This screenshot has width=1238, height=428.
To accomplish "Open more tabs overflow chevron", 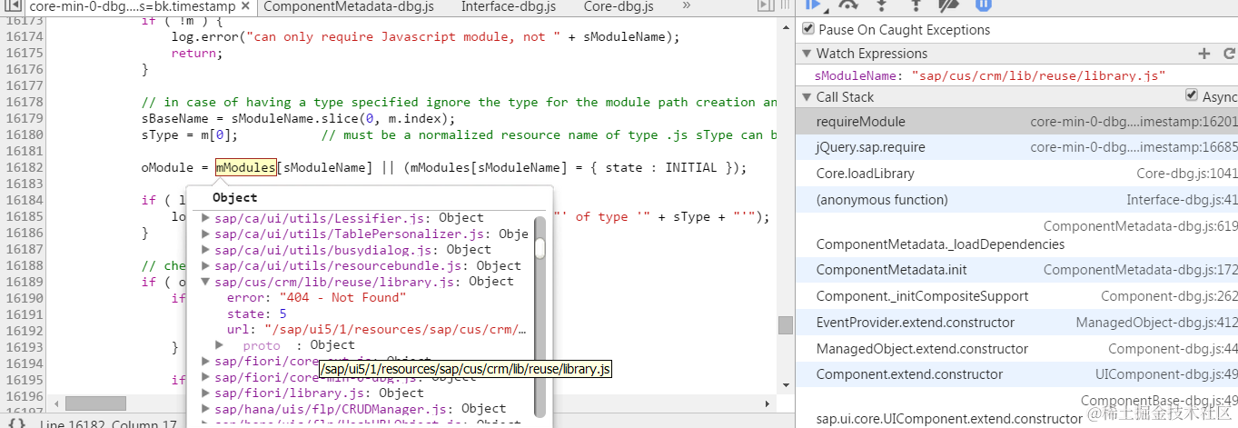I will coord(686,6).
